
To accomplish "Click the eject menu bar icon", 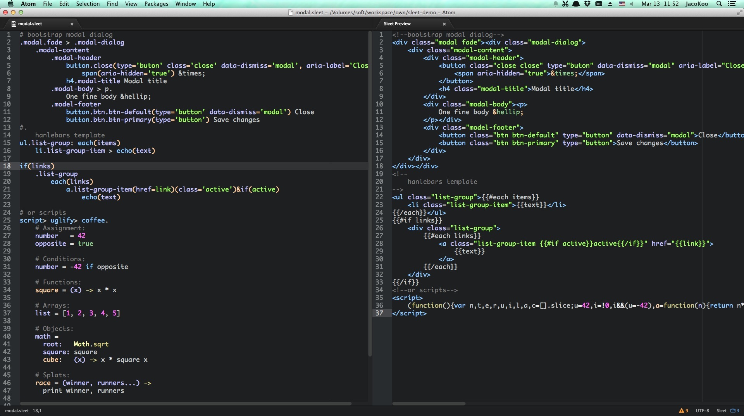I will 610,4.
